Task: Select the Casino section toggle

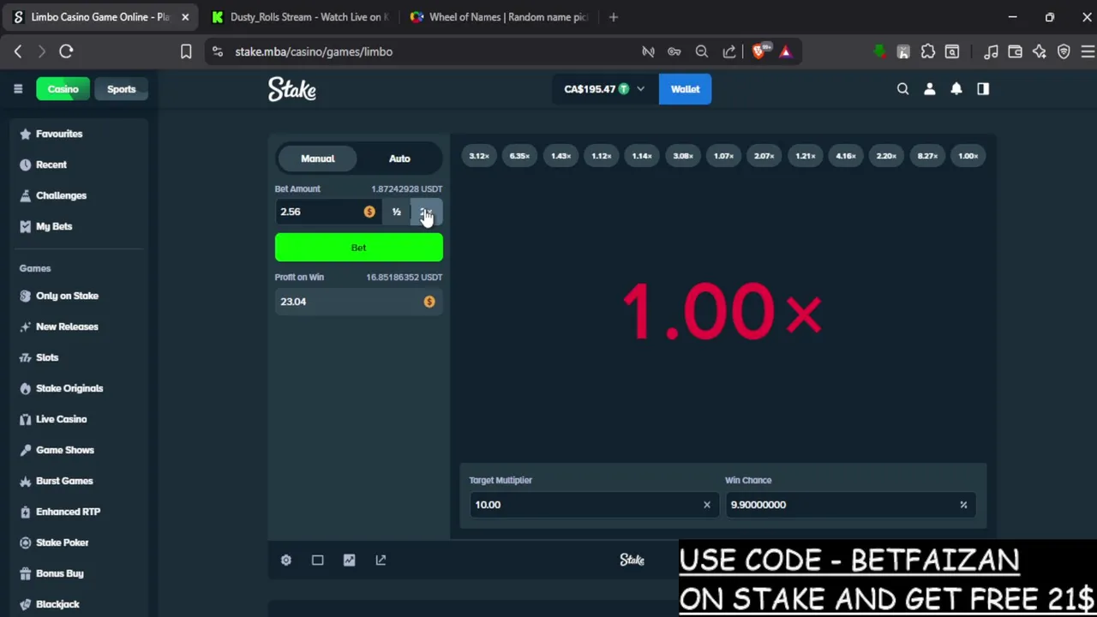Action: [x=63, y=89]
